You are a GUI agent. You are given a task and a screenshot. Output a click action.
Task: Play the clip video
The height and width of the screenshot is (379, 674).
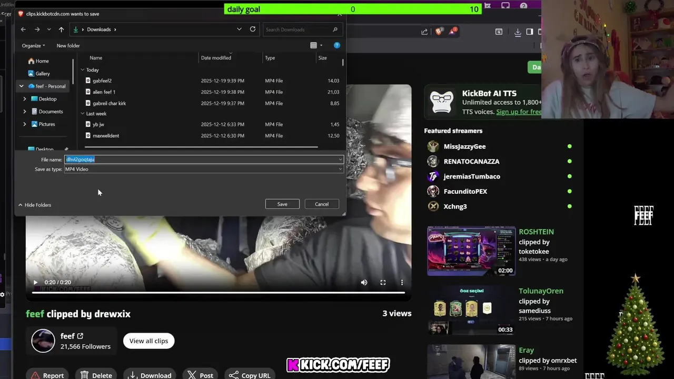click(x=35, y=283)
